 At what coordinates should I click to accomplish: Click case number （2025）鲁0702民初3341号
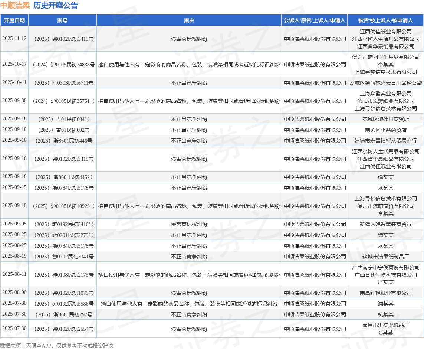tap(62, 257)
